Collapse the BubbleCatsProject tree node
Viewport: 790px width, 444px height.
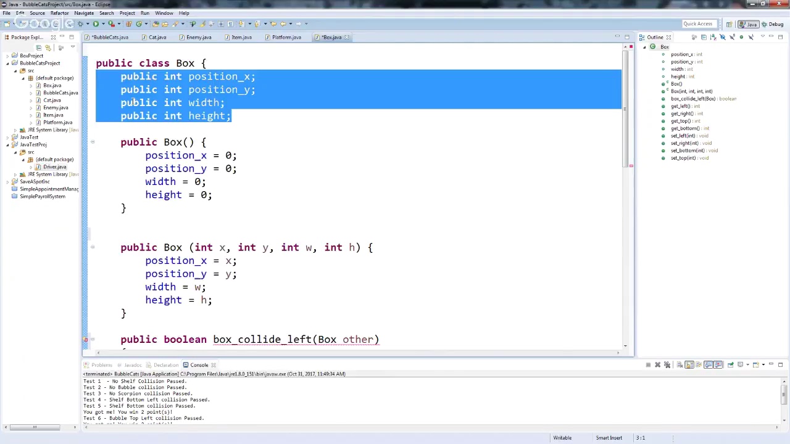click(7, 63)
